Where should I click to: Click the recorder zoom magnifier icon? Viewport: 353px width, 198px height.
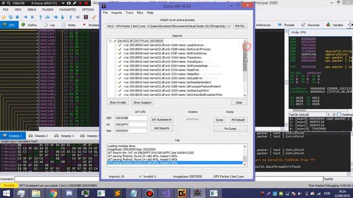click(x=9, y=3)
